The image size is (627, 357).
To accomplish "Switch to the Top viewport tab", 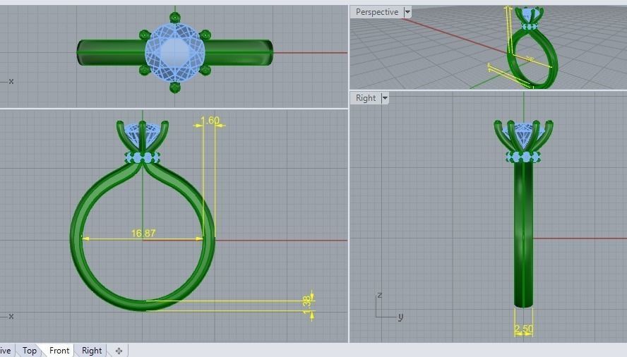I will [29, 351].
